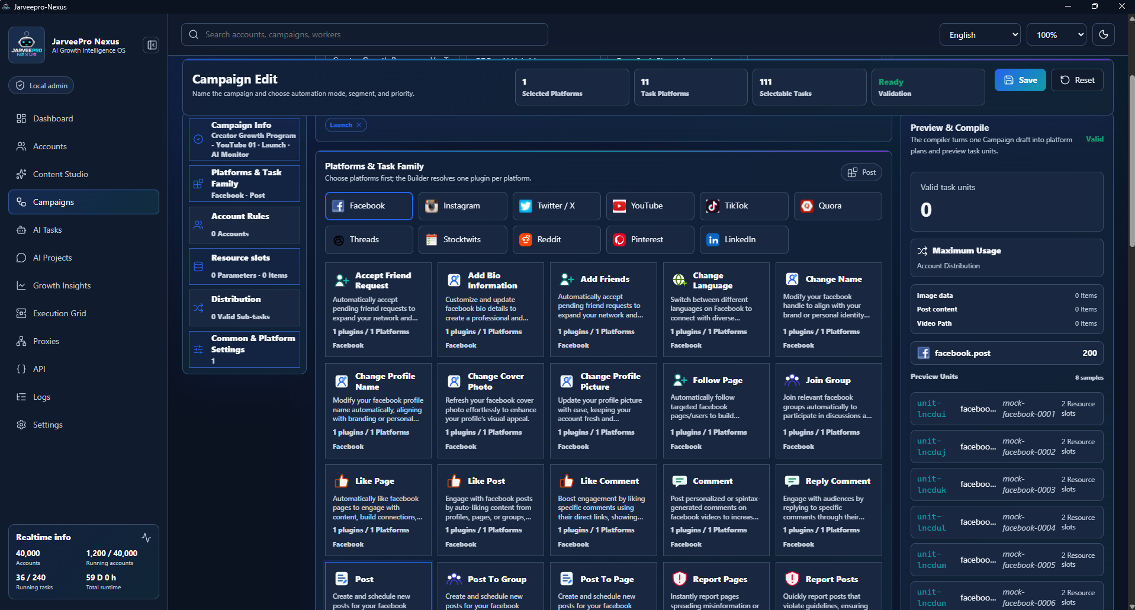Choose the Like Comment thumbs-up icon

pyautogui.click(x=567, y=481)
